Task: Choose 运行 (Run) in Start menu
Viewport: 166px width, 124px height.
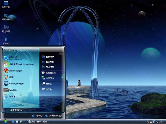Action: (x=49, y=89)
